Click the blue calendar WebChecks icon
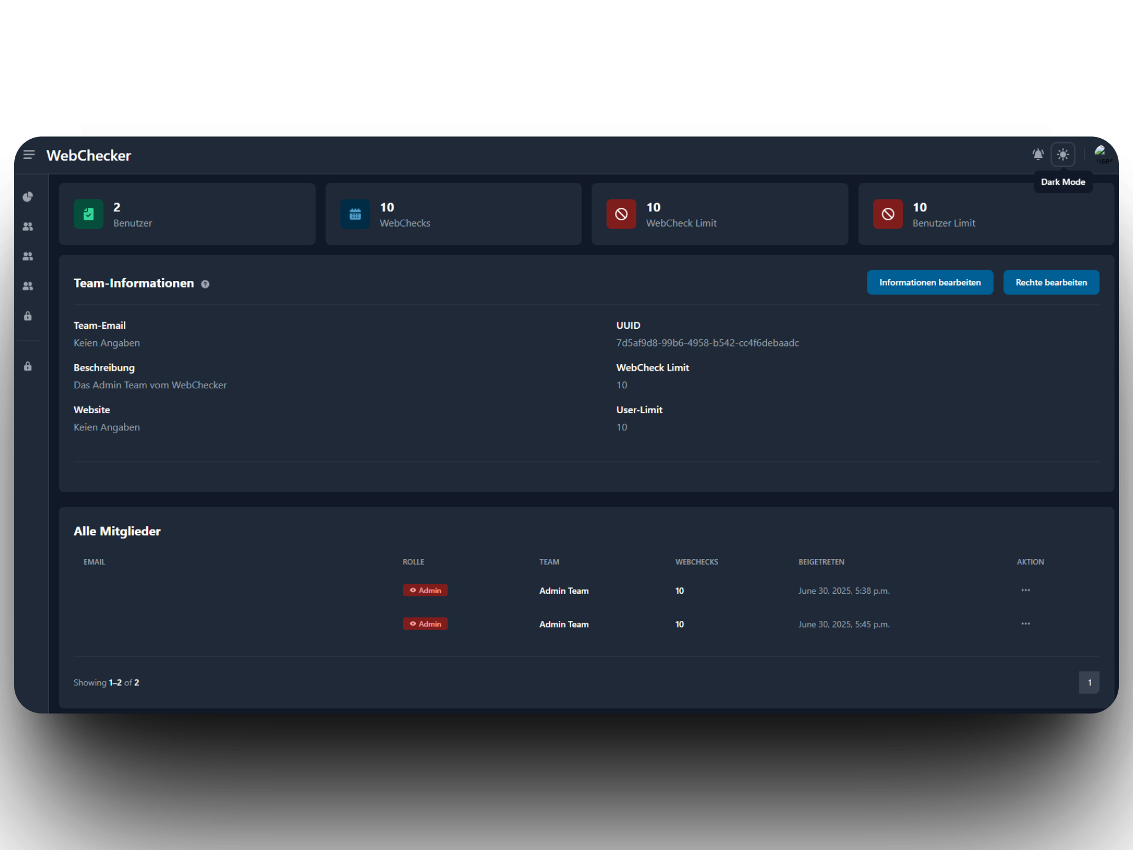 [x=355, y=214]
